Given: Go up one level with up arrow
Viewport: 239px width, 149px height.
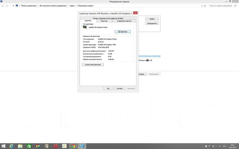Looking at the screenshot, I should tap(13, 6).
